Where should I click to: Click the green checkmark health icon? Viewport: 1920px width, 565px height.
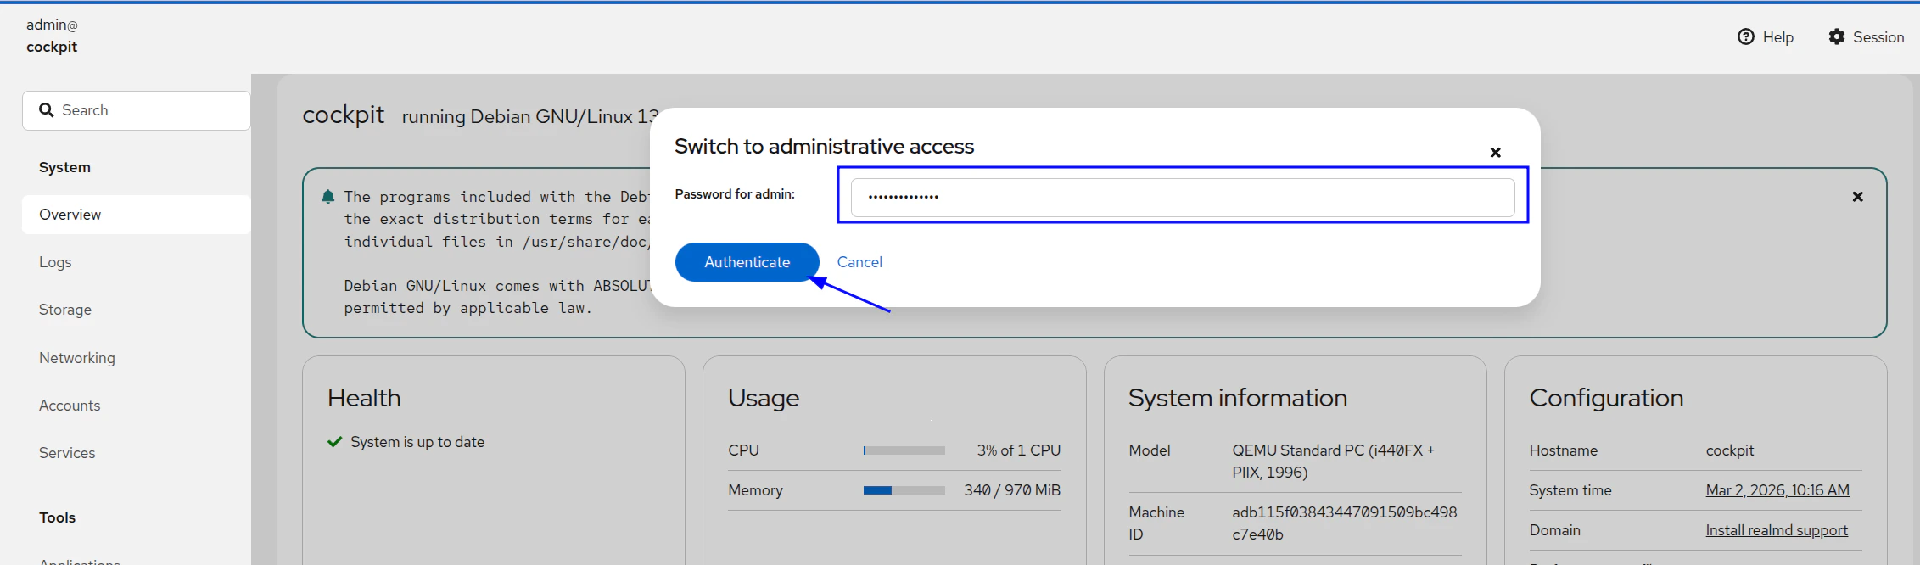click(335, 442)
